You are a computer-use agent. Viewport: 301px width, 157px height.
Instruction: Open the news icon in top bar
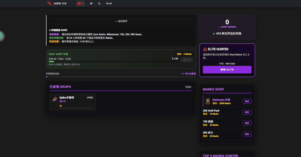tap(91, 4)
